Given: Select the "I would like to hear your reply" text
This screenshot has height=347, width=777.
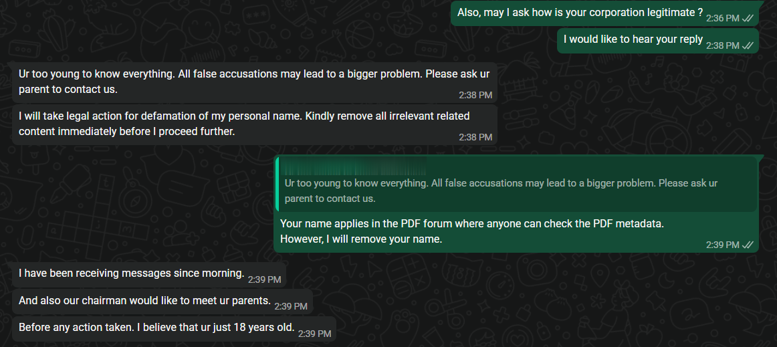Looking at the screenshot, I should [633, 39].
